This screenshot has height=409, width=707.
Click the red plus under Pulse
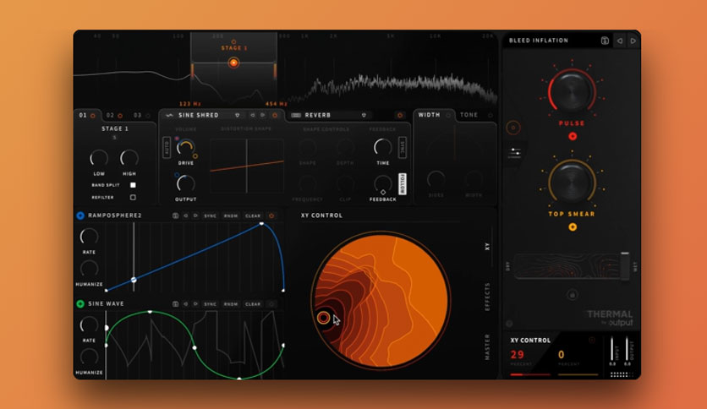573,136
